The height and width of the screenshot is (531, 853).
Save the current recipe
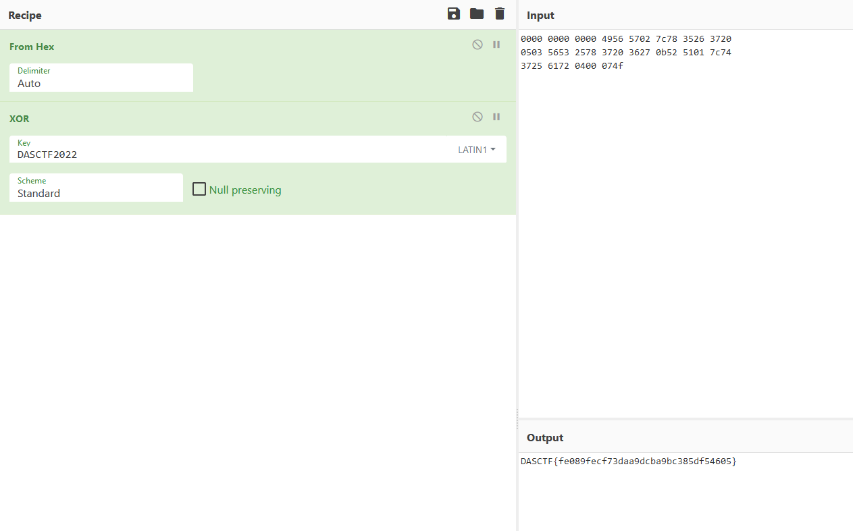coord(454,13)
